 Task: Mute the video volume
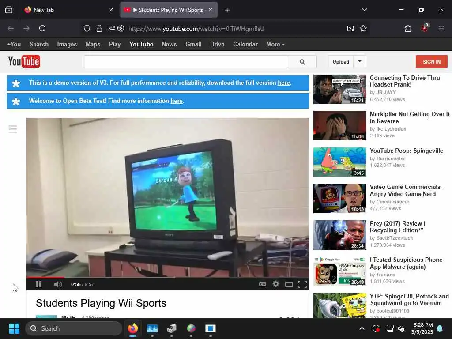pyautogui.click(x=58, y=284)
